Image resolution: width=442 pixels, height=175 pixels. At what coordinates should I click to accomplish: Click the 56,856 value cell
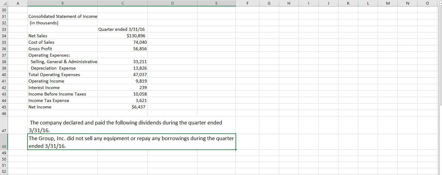click(122, 49)
